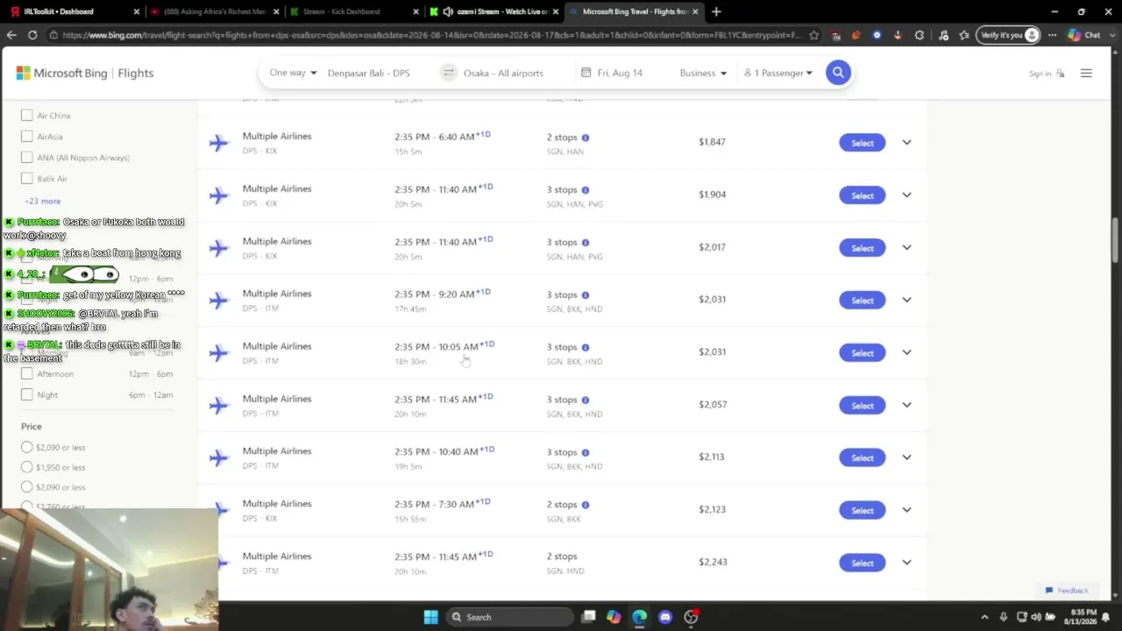Expand details for the $2,057 flight

(906, 405)
